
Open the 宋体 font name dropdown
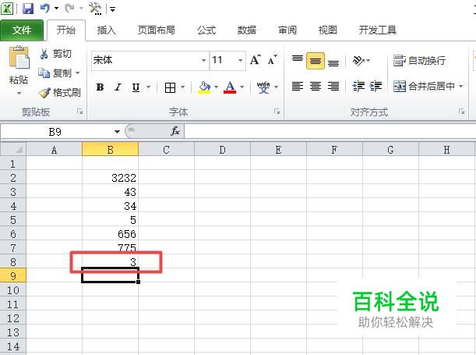pos(203,61)
